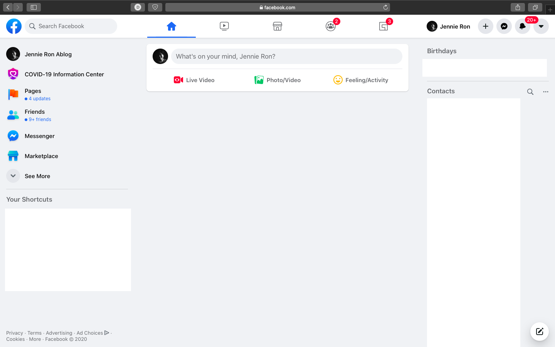Reload the page
Screen dimensions: 555x347
tap(385, 7)
